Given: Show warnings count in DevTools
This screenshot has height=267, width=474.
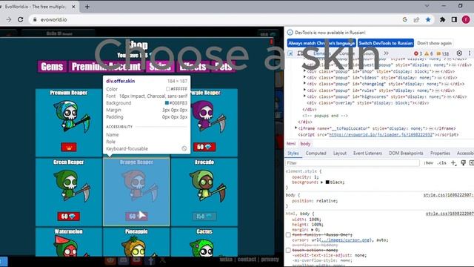Looking at the screenshot, I should (429, 53).
